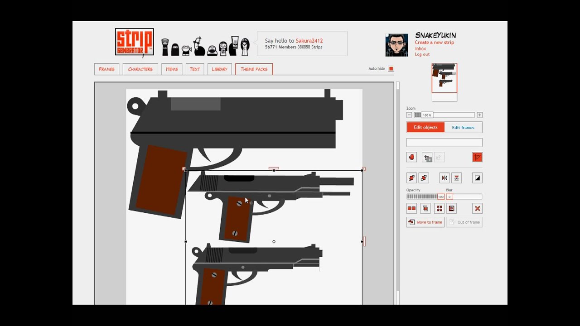Click the invert colors icon
This screenshot has height=326, width=580.
477,178
